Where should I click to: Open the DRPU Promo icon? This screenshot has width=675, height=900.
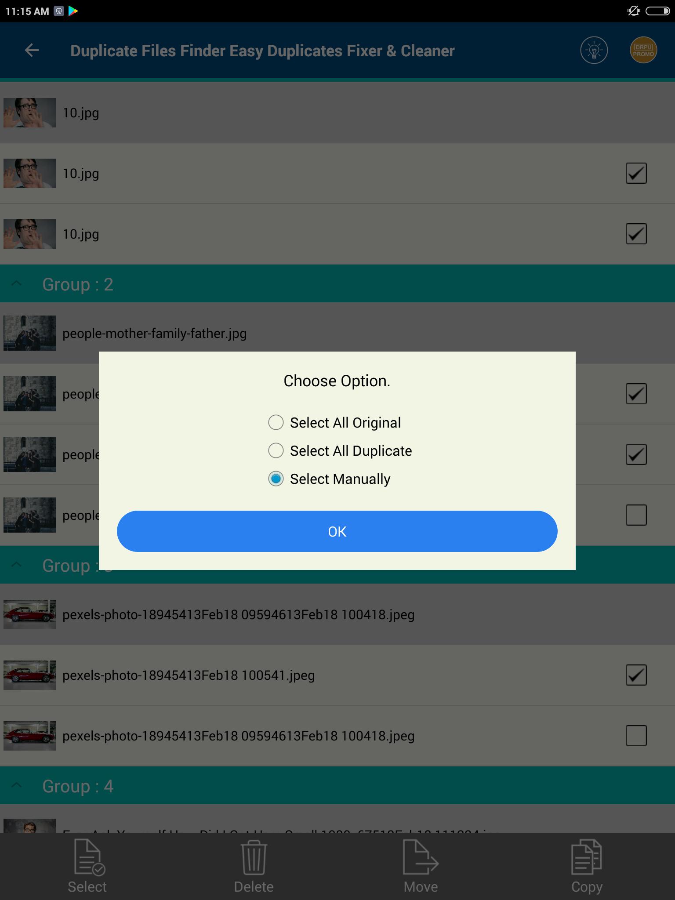[x=643, y=50]
